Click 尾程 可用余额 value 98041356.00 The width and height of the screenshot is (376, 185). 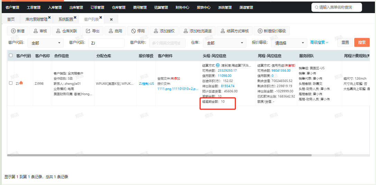pos(281,71)
